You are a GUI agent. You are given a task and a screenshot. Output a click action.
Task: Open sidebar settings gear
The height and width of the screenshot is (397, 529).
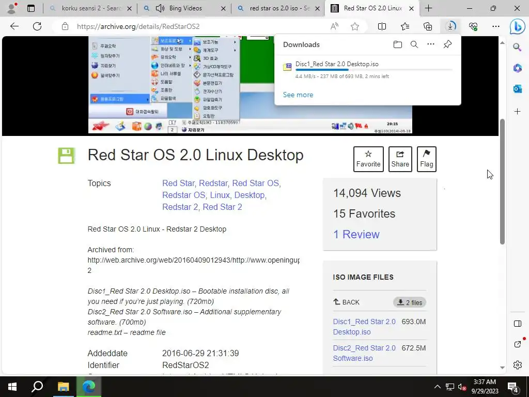click(x=517, y=365)
